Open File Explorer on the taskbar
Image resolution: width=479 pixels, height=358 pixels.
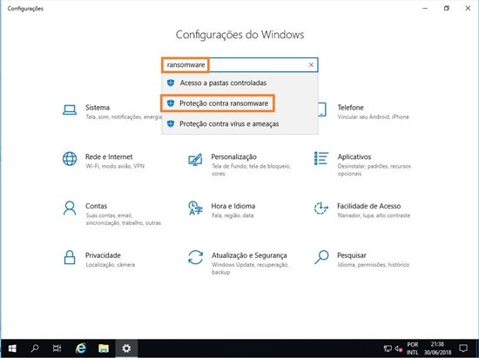point(104,348)
